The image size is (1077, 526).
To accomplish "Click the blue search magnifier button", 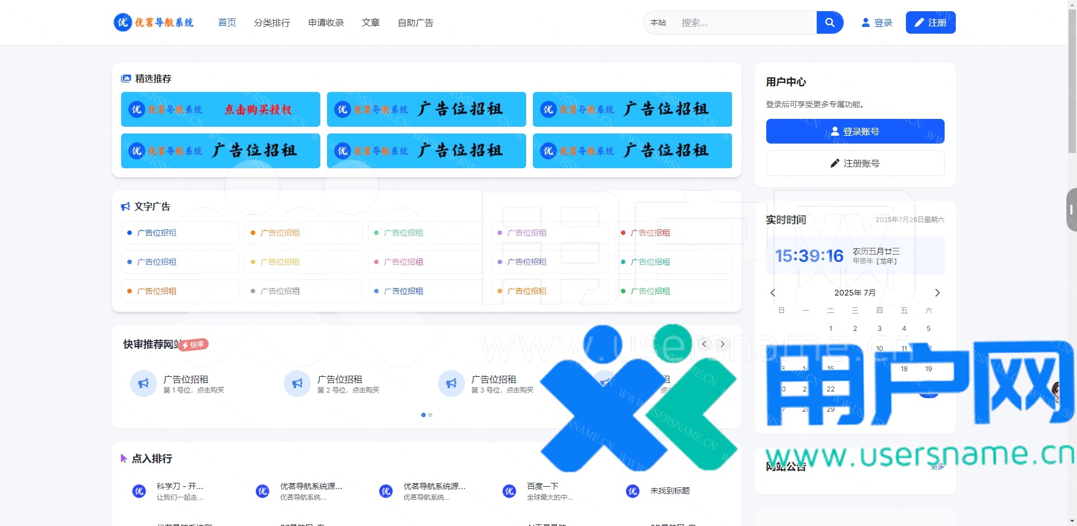I will (830, 22).
